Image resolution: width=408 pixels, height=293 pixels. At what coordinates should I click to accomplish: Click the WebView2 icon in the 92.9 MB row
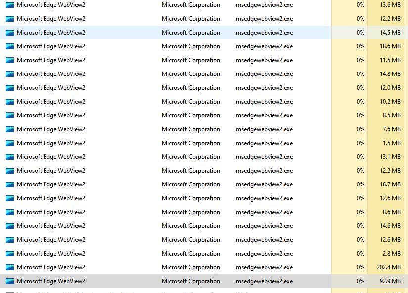(x=10, y=281)
